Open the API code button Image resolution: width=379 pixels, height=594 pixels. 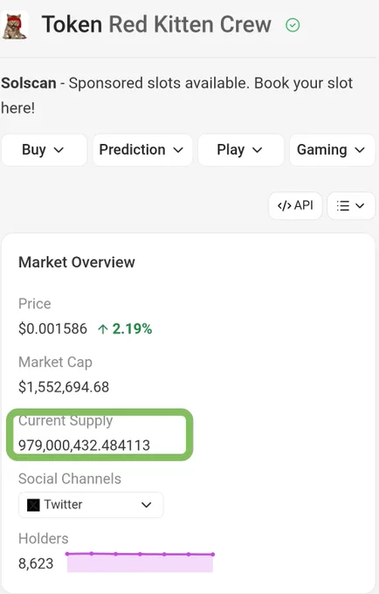point(295,205)
